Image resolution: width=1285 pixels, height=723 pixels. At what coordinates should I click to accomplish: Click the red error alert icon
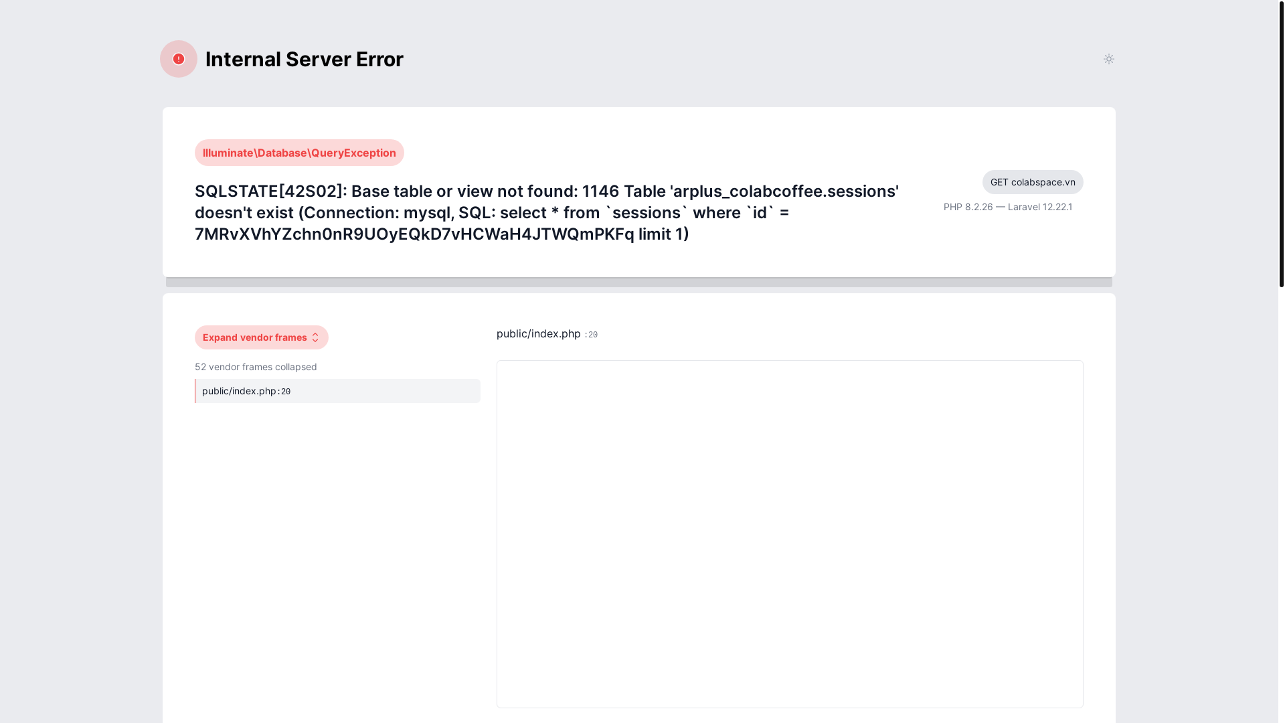tap(179, 59)
